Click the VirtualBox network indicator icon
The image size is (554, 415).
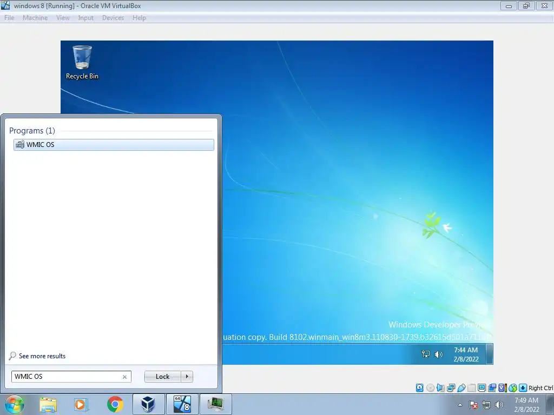point(451,388)
